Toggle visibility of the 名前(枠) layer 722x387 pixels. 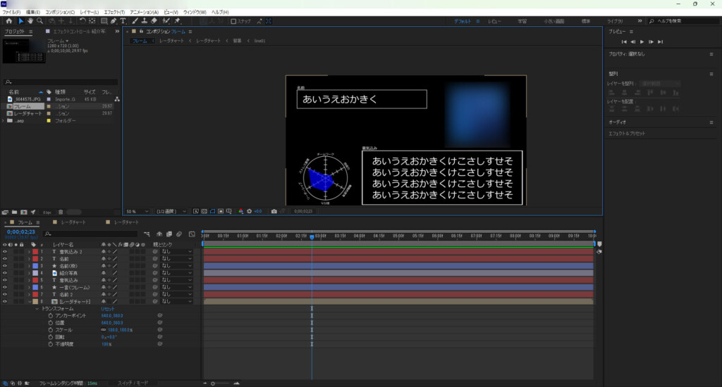pyautogui.click(x=5, y=266)
